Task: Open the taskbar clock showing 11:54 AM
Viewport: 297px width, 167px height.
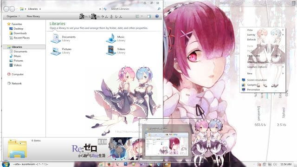Action: (x=286, y=164)
